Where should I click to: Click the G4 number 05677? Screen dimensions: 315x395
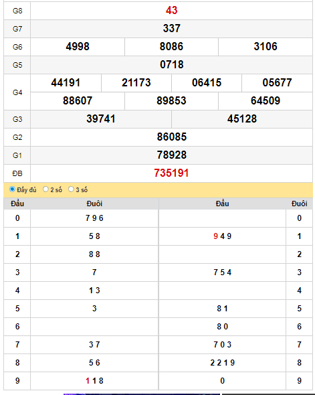(277, 83)
